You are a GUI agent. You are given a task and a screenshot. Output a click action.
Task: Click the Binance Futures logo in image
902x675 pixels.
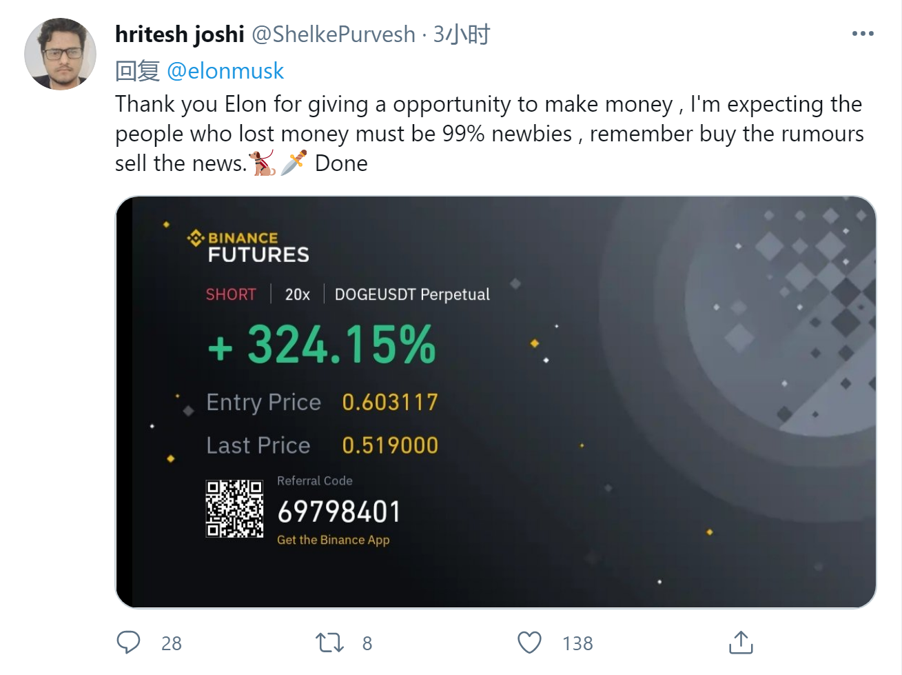249,247
